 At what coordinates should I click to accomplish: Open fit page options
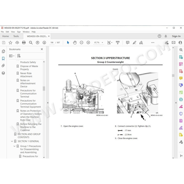110,43
